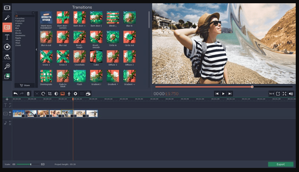Click the zoom-out icon beside Scale
The height and width of the screenshot is (172, 299).
14,164
